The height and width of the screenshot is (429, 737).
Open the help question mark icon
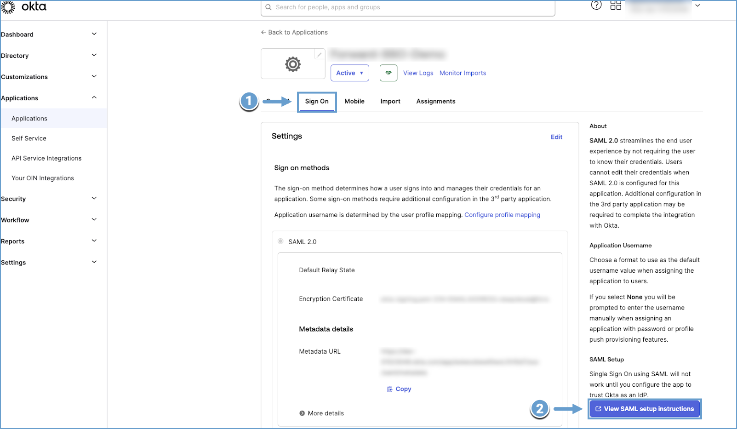pos(596,6)
